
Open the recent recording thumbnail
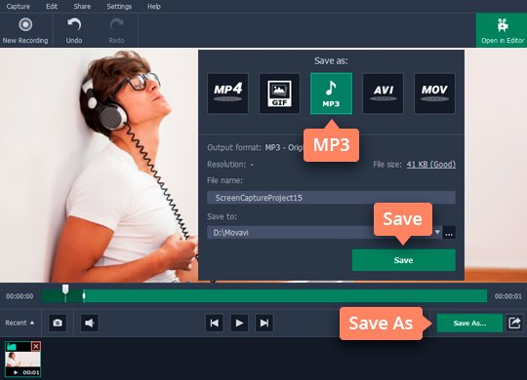pyautogui.click(x=22, y=360)
